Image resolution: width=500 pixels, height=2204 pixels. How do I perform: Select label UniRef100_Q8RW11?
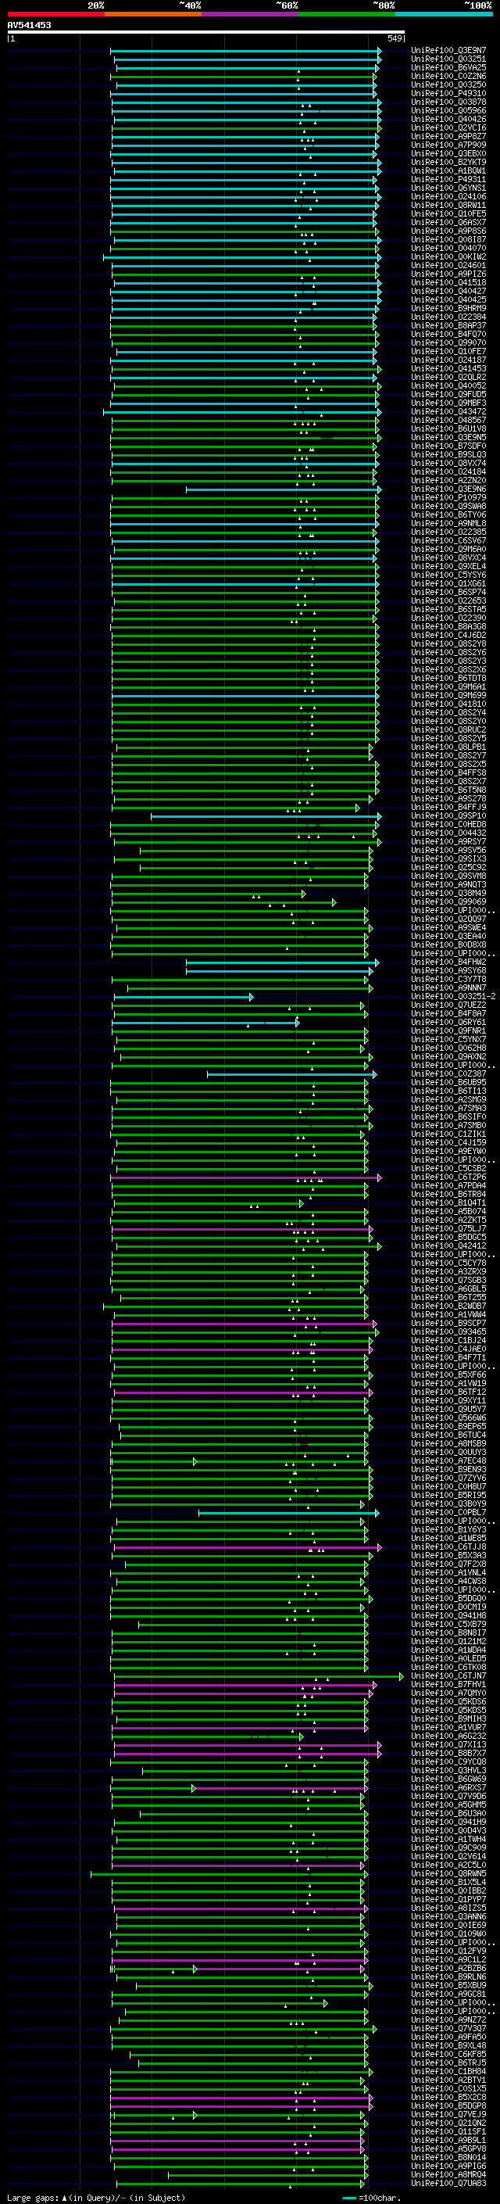[448, 206]
